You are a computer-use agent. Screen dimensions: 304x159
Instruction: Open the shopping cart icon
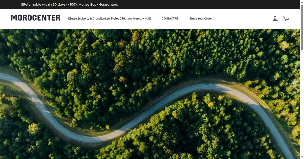click(x=286, y=18)
